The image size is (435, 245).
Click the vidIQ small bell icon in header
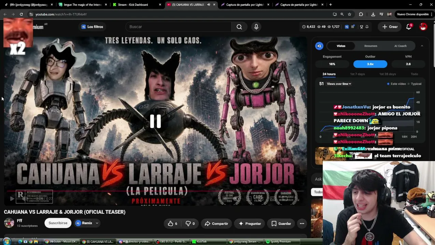pyautogui.click(x=367, y=27)
